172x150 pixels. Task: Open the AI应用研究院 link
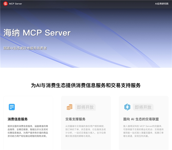tap(161, 4)
